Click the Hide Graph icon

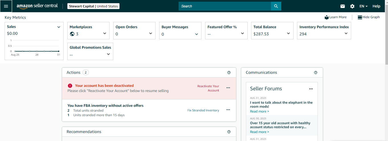tap(360, 17)
